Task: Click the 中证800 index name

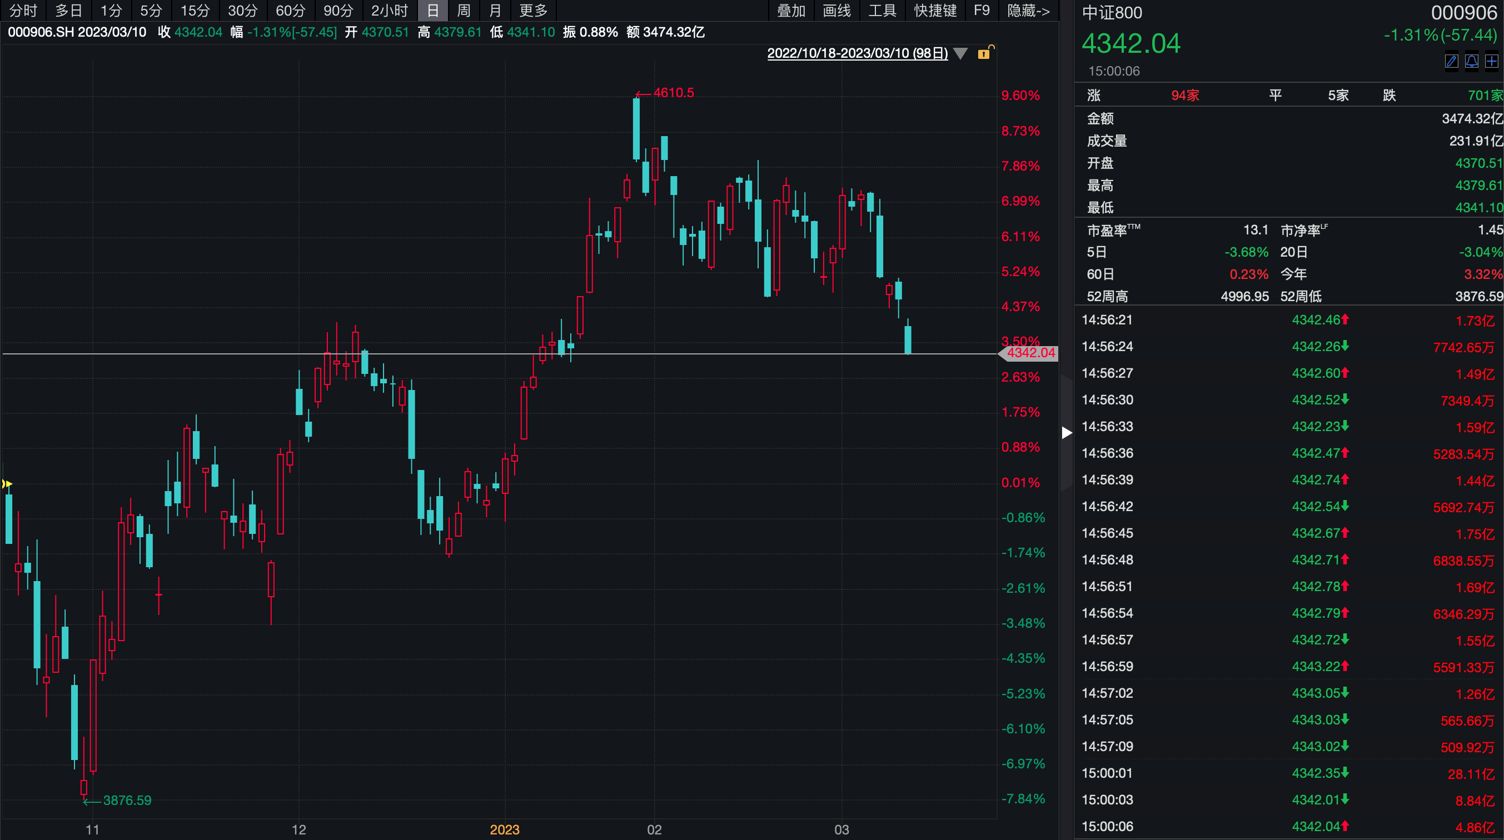Action: (x=1112, y=13)
